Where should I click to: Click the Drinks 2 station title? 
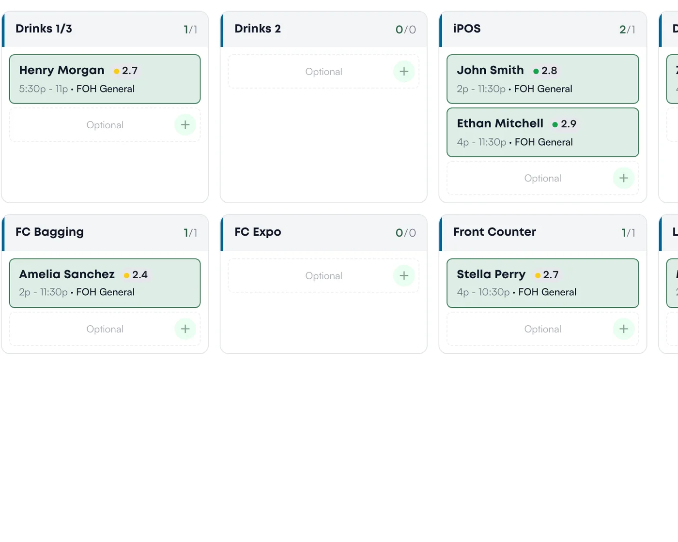[x=258, y=29]
